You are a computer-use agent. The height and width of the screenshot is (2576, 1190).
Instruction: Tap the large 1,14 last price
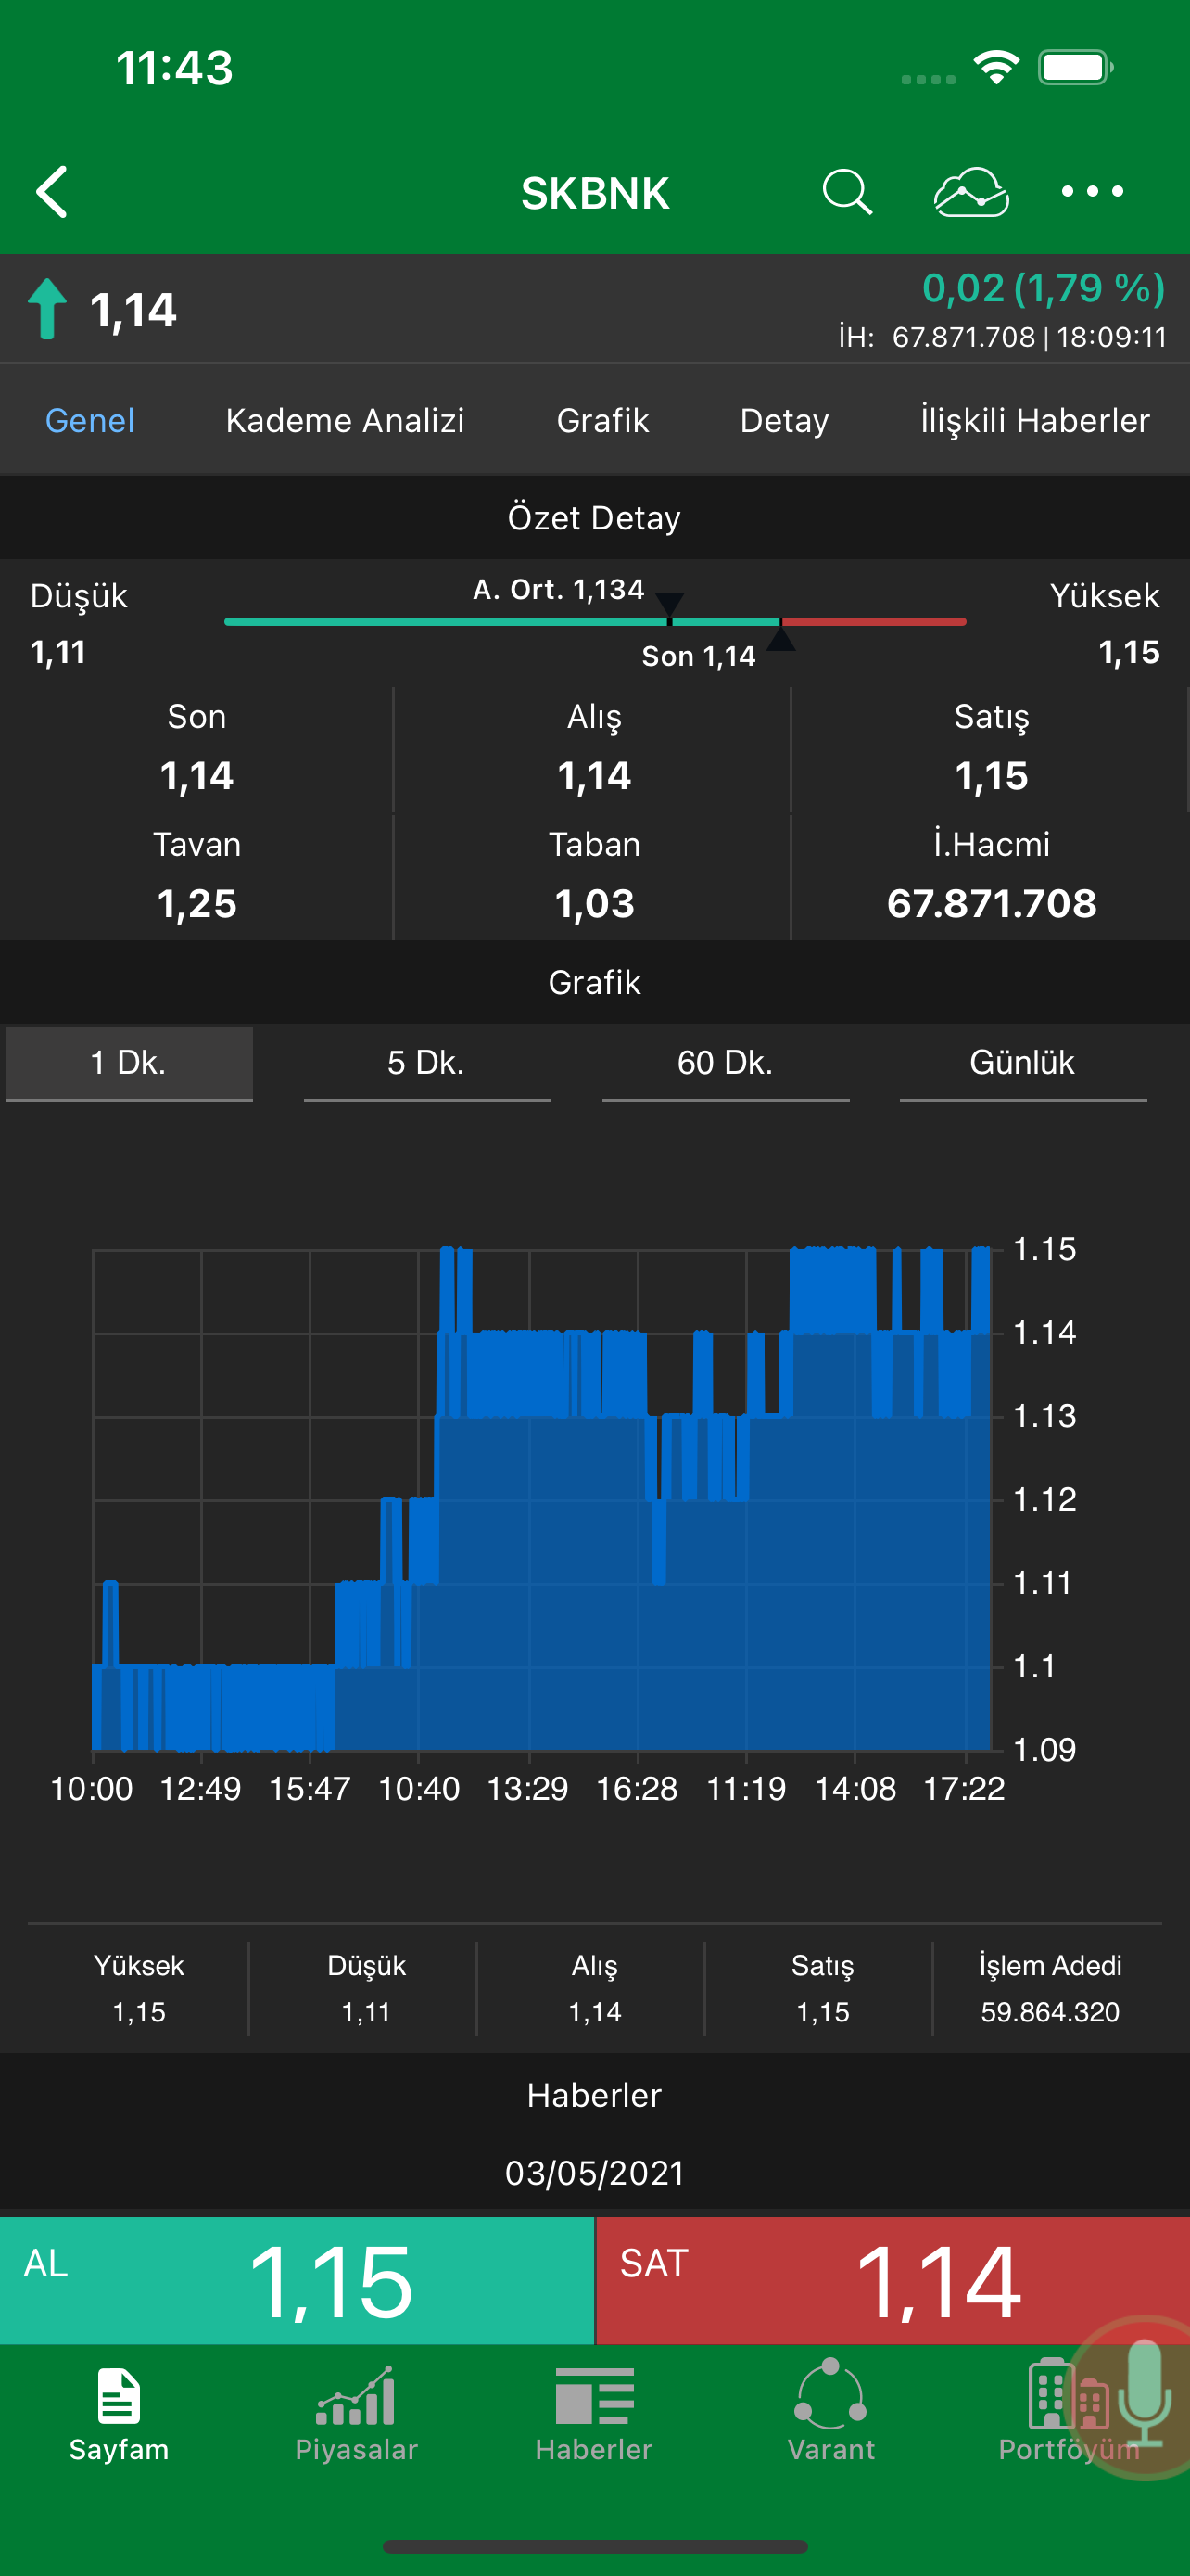point(133,310)
